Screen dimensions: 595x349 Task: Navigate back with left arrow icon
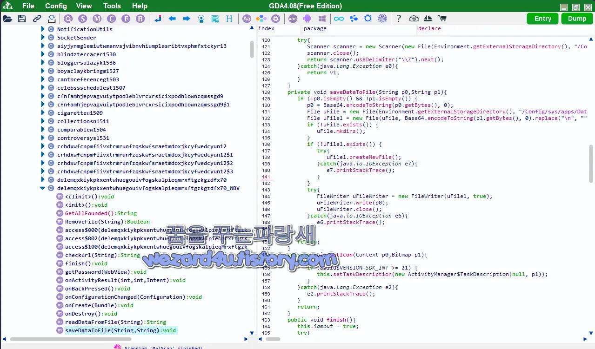coord(172,19)
